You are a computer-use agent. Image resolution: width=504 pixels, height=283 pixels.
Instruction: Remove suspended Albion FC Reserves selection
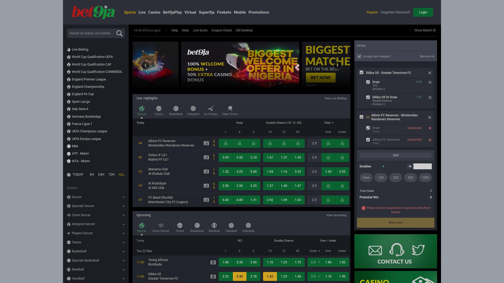430,140
